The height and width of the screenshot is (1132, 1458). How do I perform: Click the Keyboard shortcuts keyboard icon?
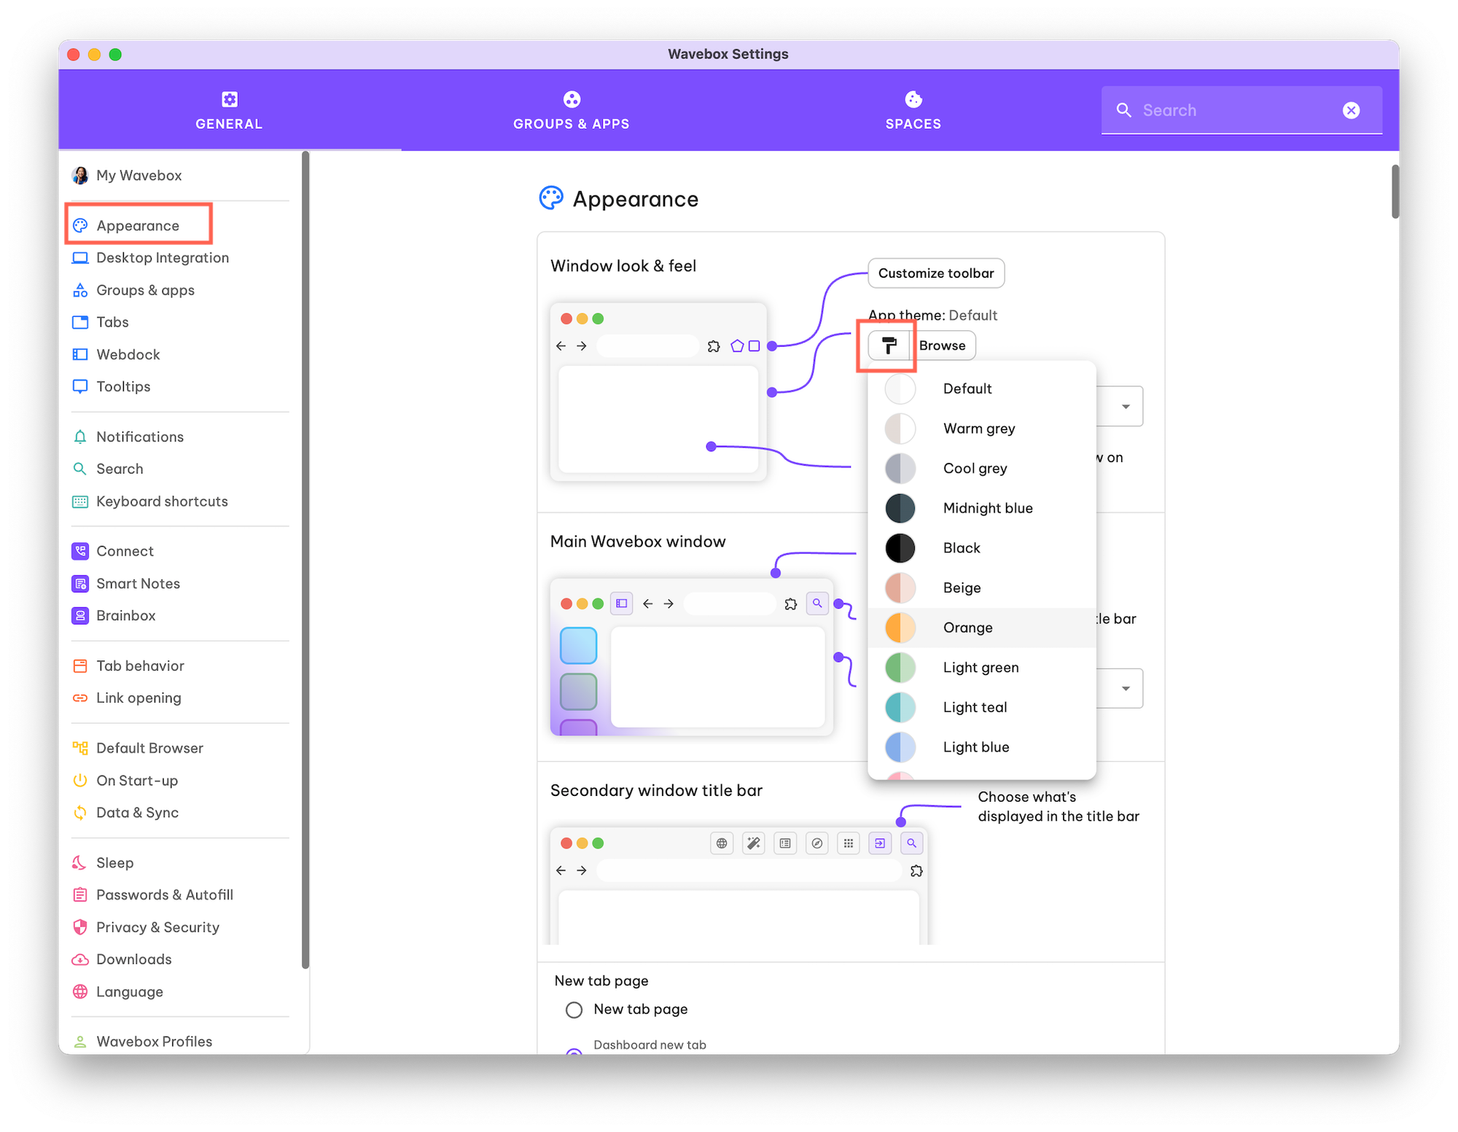point(80,501)
